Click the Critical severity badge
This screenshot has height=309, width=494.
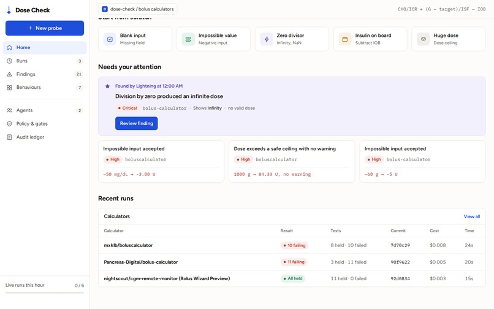pyautogui.click(x=127, y=108)
